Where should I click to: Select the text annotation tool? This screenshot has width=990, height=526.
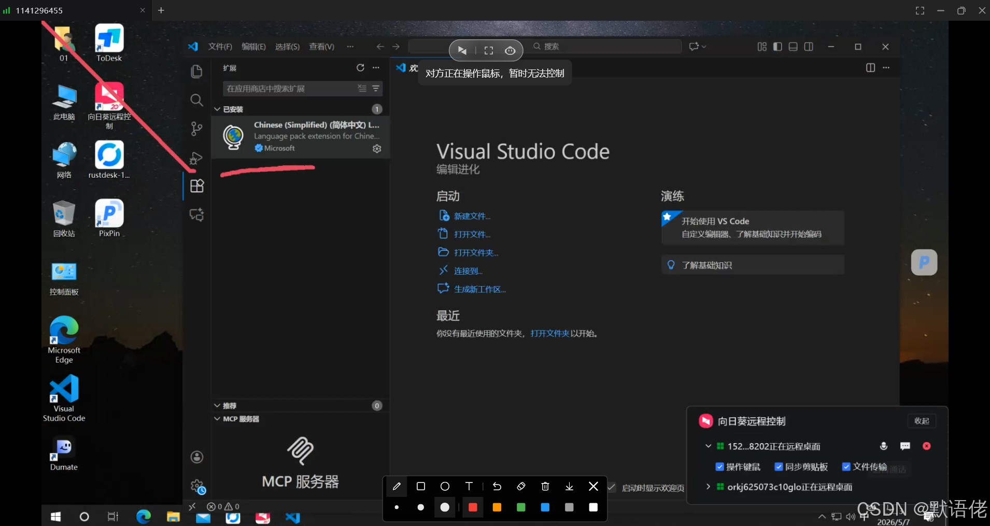(469, 486)
